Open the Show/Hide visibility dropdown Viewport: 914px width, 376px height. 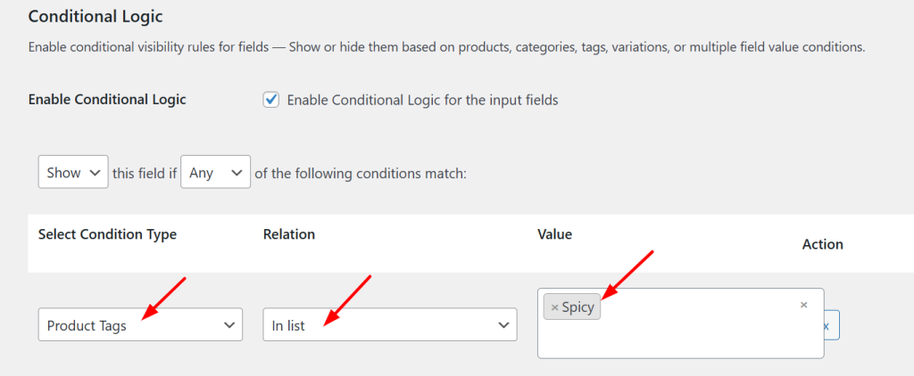[73, 173]
